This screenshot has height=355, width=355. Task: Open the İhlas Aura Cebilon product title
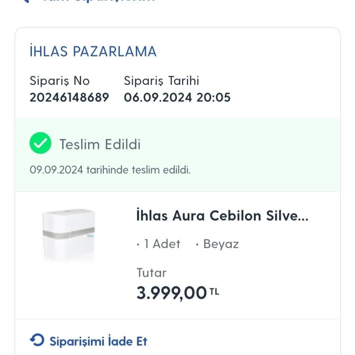click(x=217, y=216)
